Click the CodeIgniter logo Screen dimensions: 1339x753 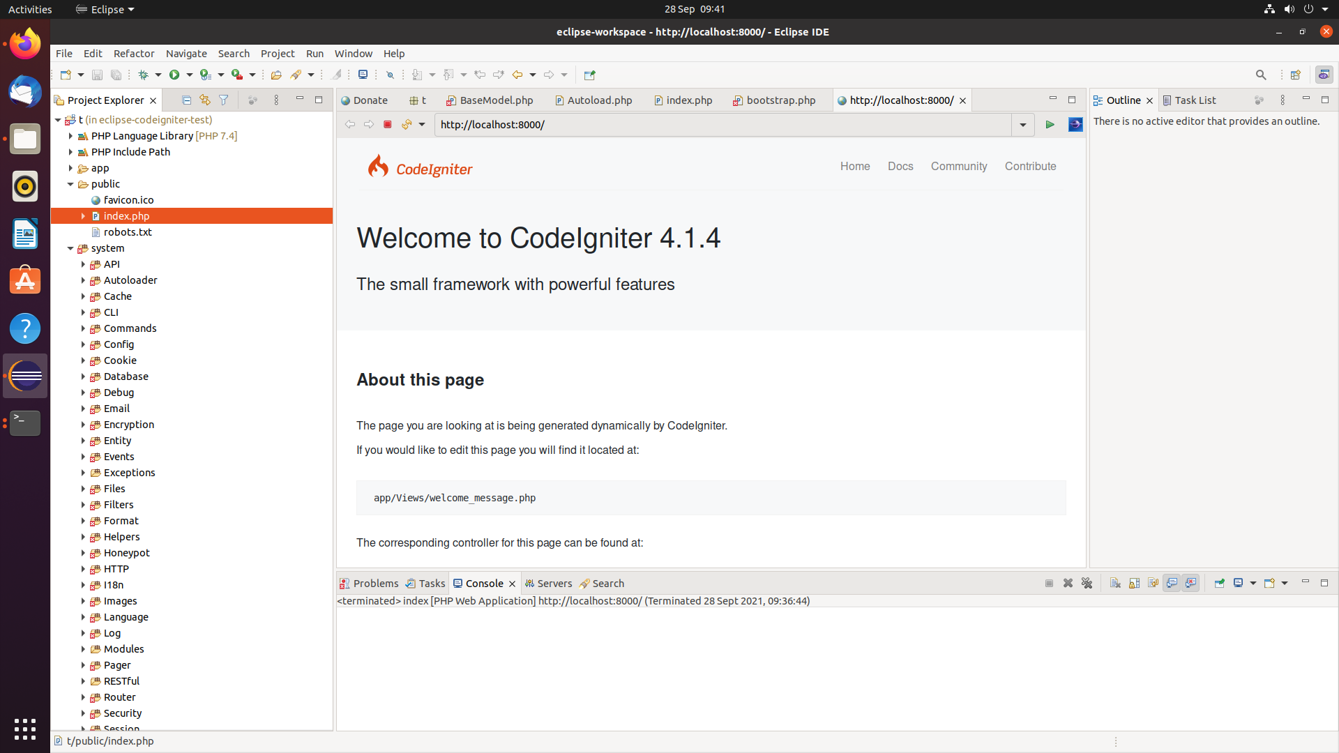[420, 167]
